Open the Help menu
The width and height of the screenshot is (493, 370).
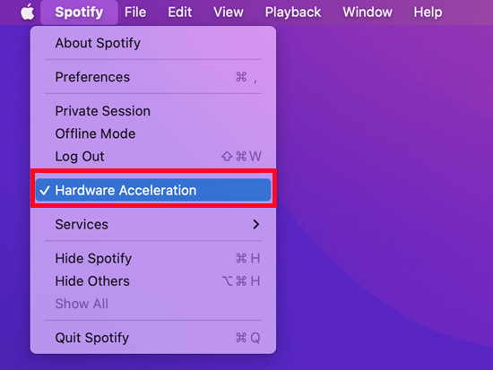click(x=428, y=13)
